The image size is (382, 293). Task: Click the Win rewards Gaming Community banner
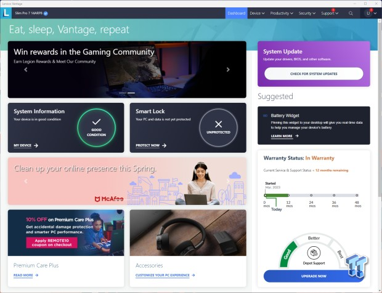(x=127, y=70)
